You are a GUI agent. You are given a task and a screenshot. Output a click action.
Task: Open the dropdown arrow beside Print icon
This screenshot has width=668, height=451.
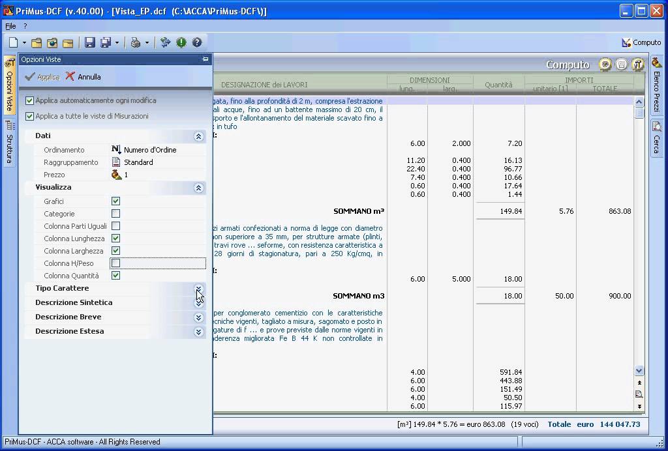coord(147,42)
